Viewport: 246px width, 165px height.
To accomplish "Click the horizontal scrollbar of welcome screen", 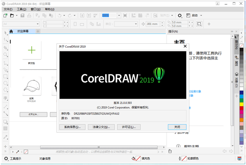I will pos(99,147).
